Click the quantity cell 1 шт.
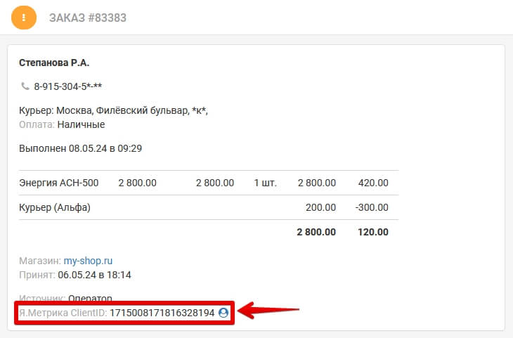Image resolution: width=513 pixels, height=338 pixels. pyautogui.click(x=265, y=183)
